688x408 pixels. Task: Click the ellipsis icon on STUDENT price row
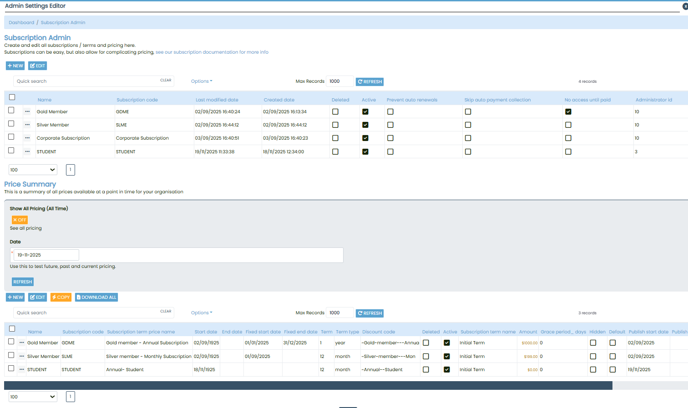(21, 369)
